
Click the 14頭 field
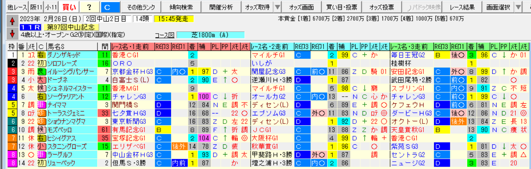[x=142, y=19]
